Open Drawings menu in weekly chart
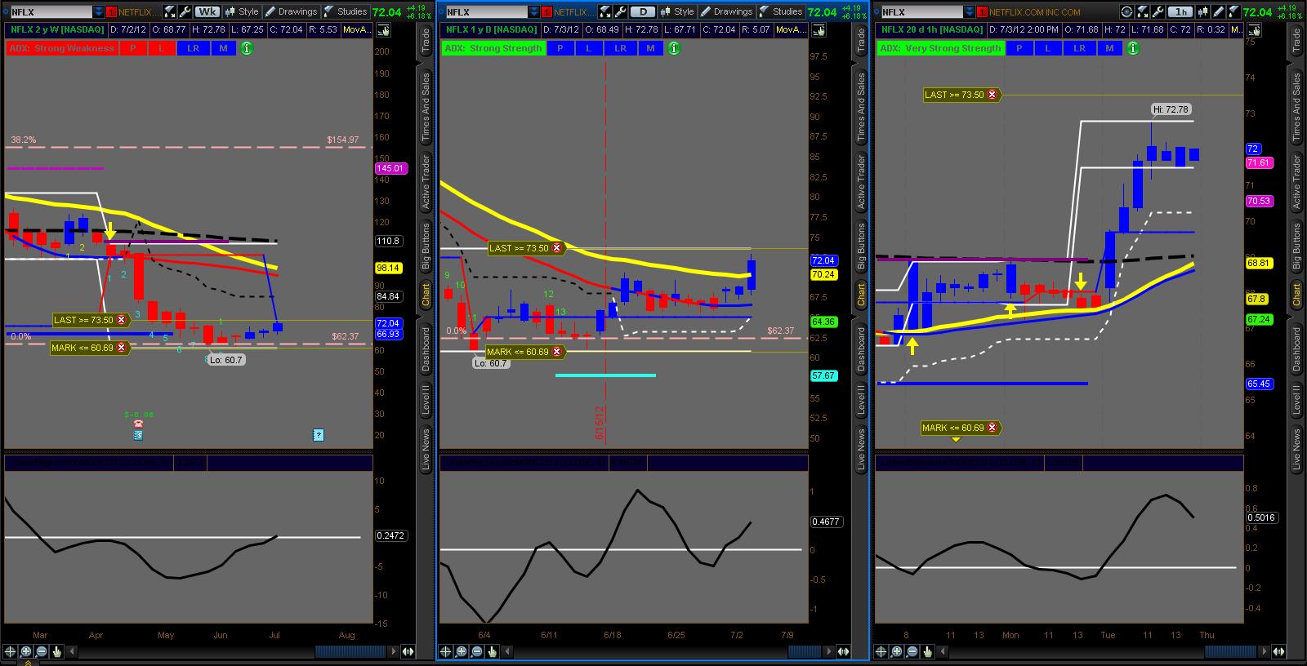 click(291, 11)
